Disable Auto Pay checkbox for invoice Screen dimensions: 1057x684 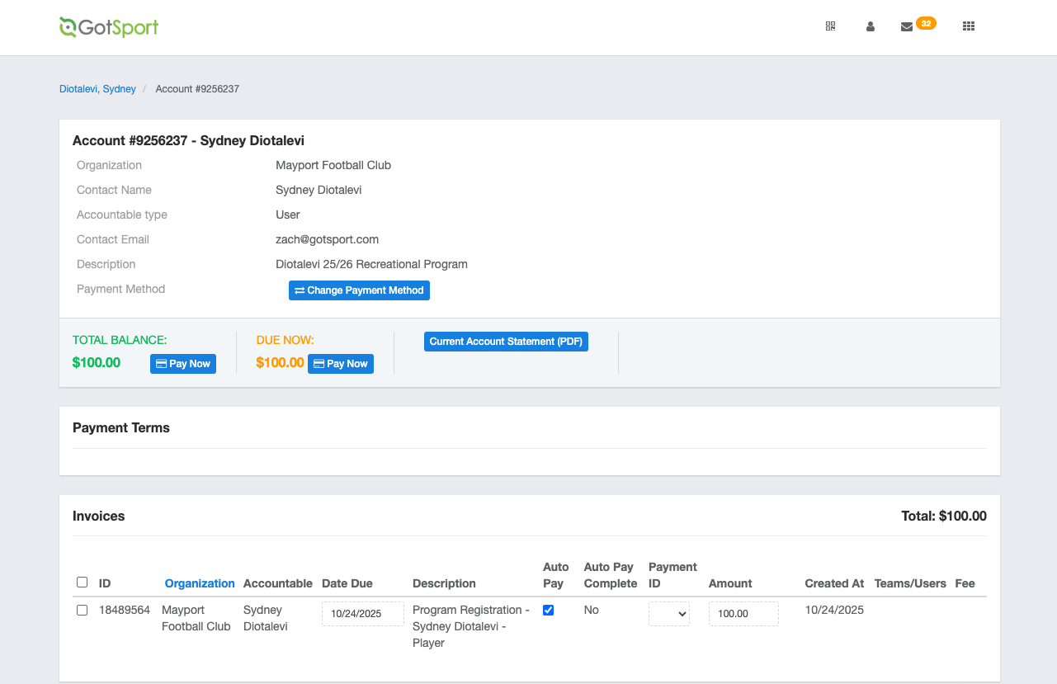[x=549, y=610]
